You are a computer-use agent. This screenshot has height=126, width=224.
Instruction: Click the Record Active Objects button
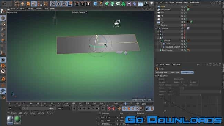tap(109, 108)
